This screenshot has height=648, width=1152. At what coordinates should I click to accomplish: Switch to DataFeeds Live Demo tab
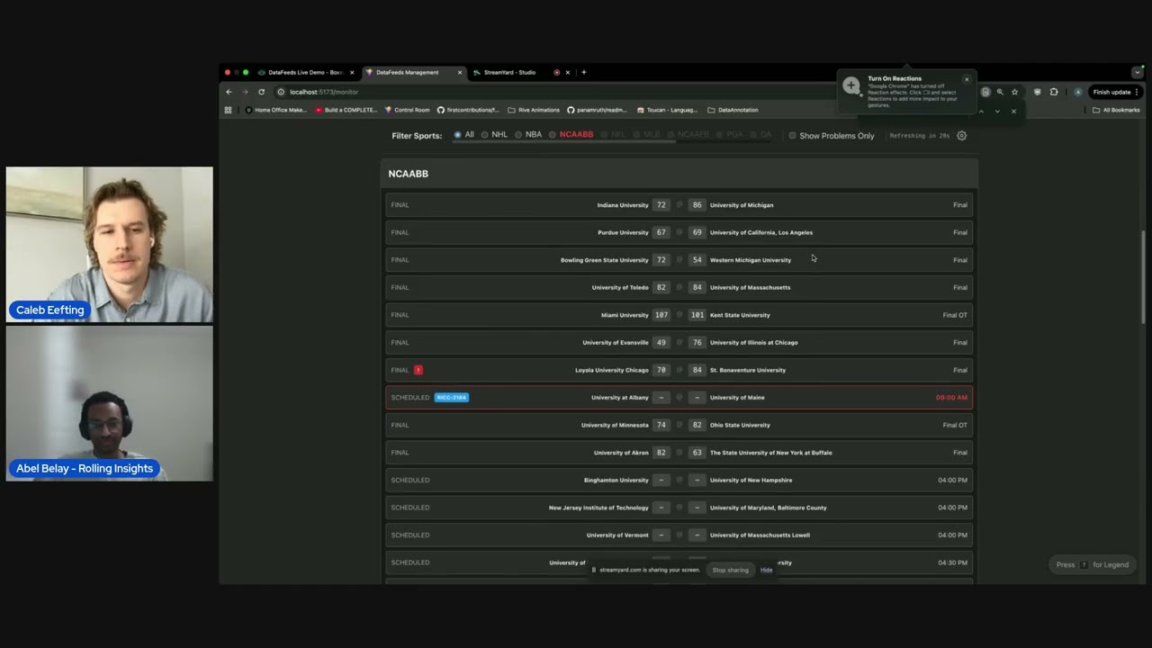(305, 72)
